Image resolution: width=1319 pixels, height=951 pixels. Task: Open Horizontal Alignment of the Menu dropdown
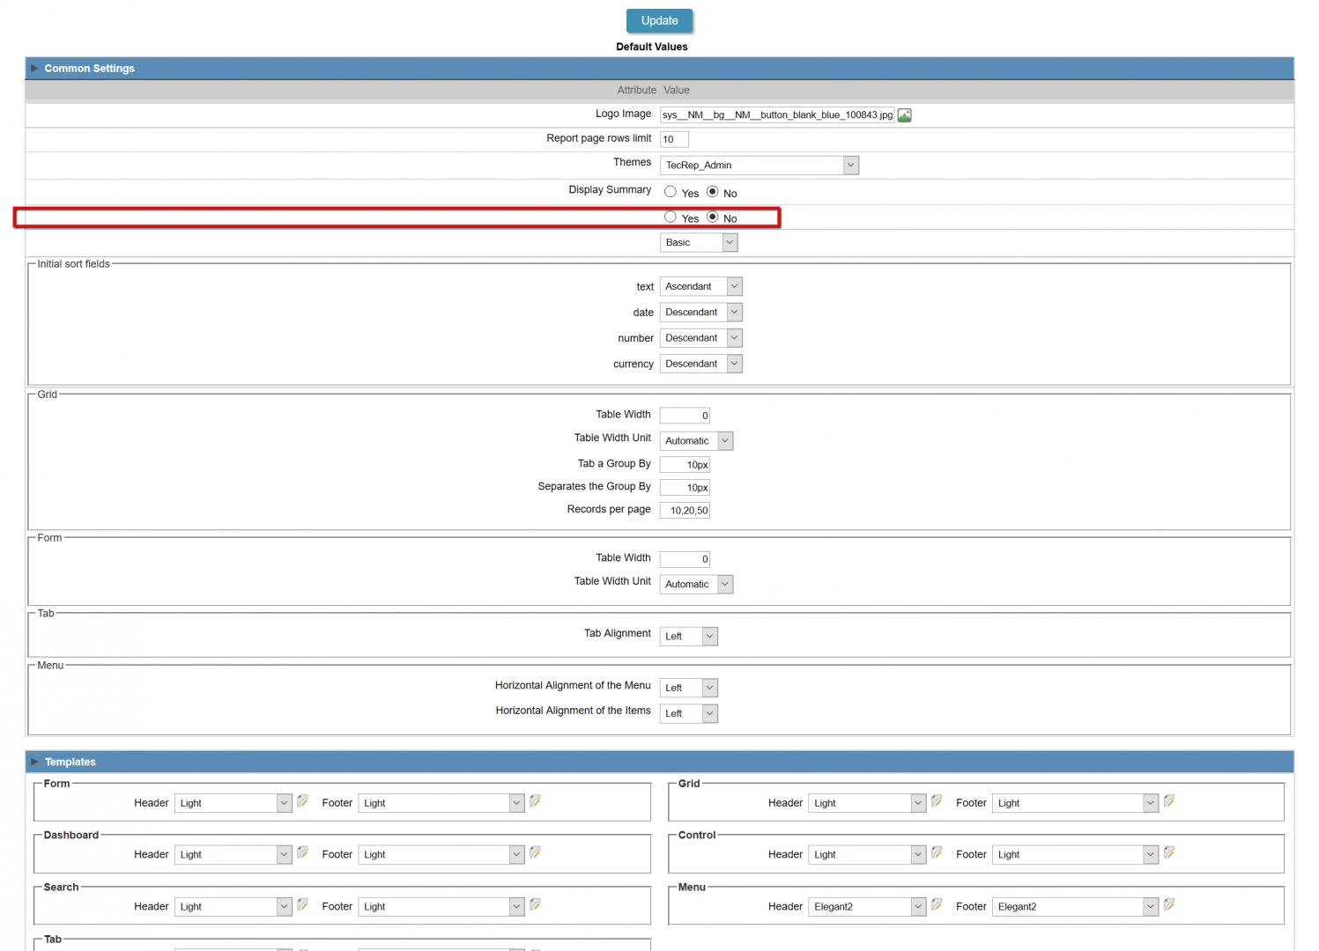pyautogui.click(x=689, y=688)
